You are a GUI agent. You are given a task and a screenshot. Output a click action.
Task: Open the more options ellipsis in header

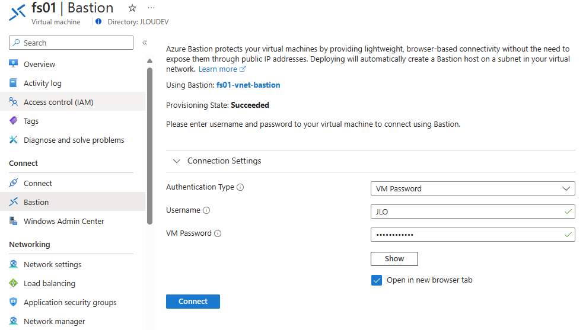[151, 8]
